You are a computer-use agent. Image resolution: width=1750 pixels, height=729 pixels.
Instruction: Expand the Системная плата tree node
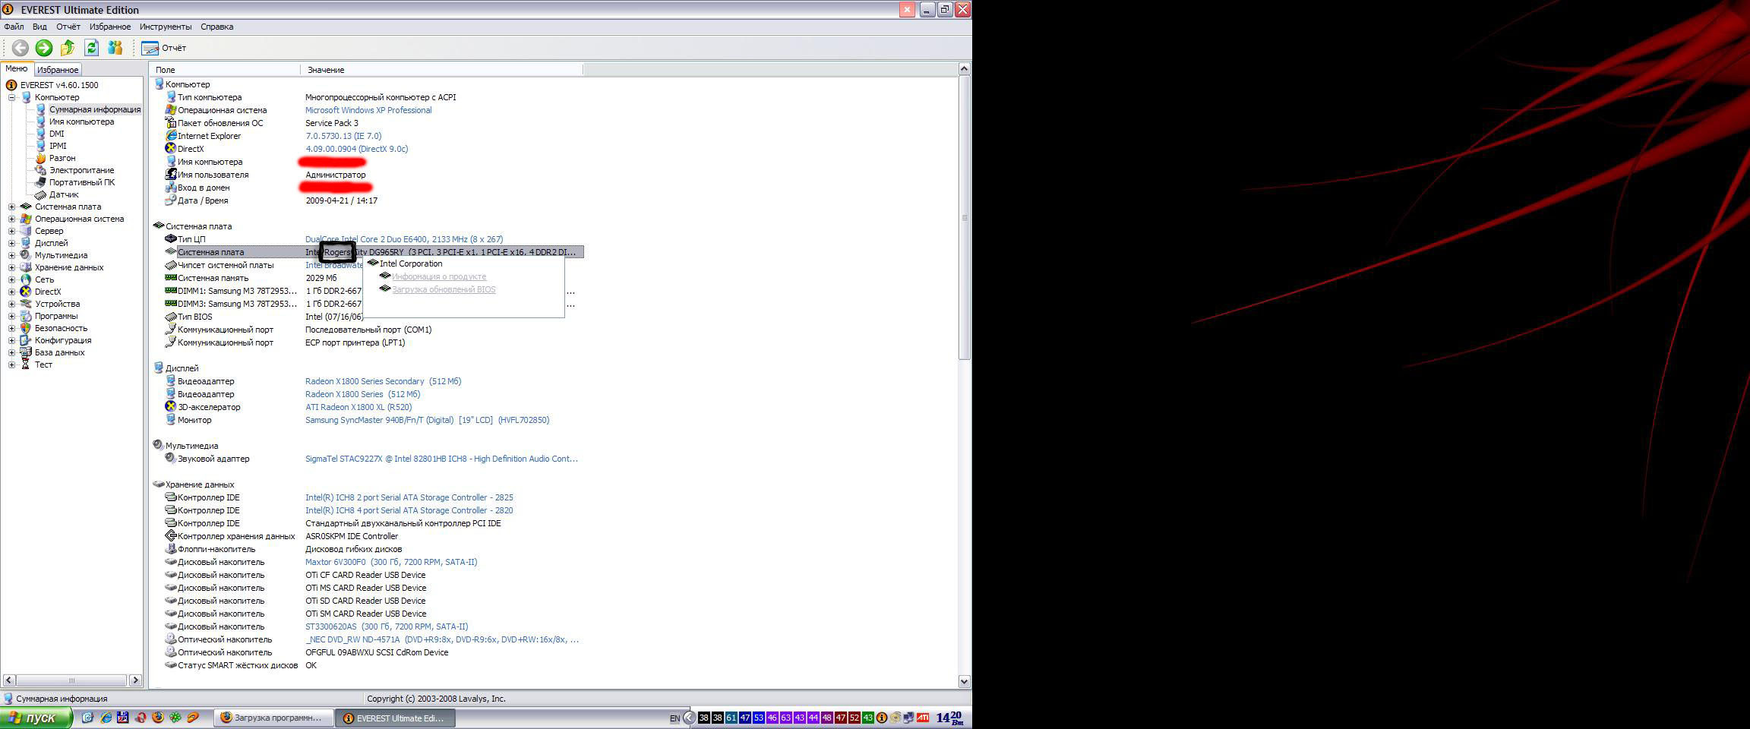point(11,207)
